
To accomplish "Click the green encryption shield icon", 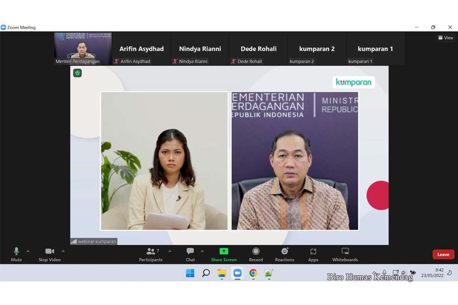I will point(77,73).
